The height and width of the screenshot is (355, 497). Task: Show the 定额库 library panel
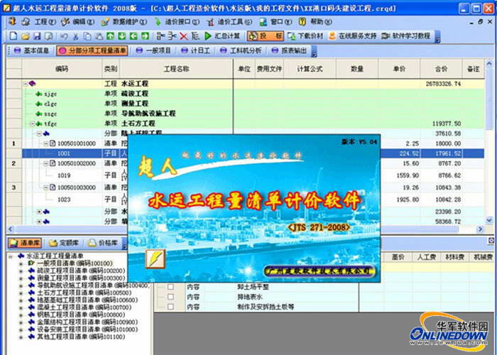[64, 243]
